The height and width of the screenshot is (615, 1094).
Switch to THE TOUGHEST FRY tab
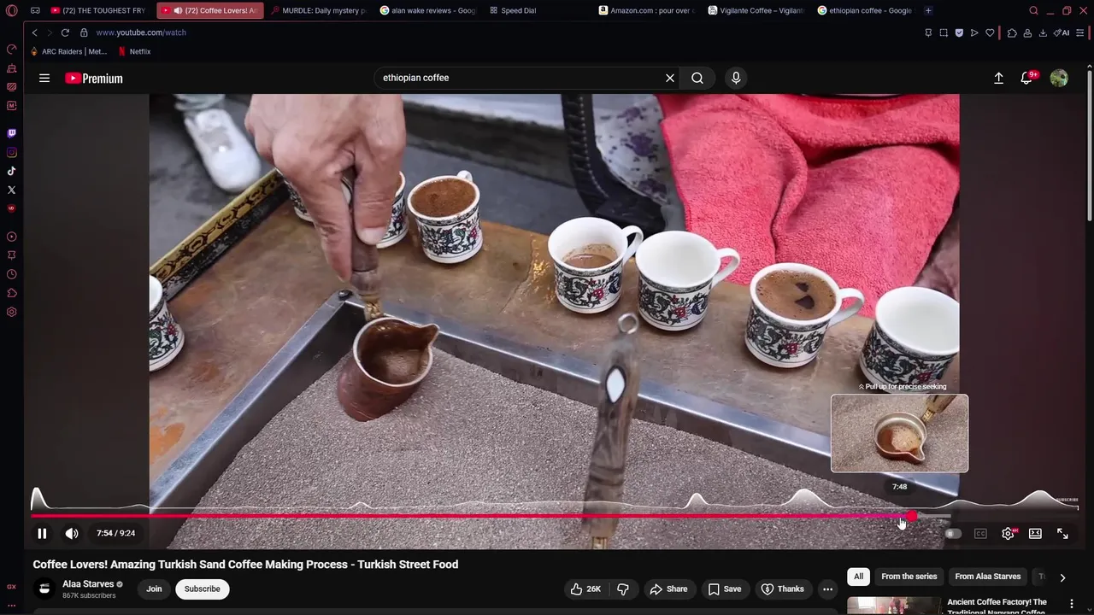coord(98,11)
